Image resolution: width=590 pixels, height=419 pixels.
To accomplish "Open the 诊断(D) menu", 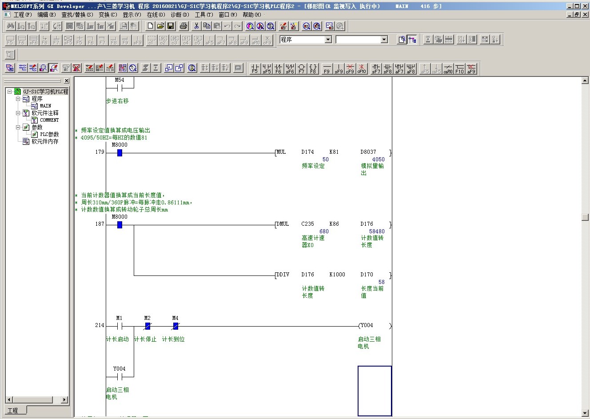I will [180, 15].
